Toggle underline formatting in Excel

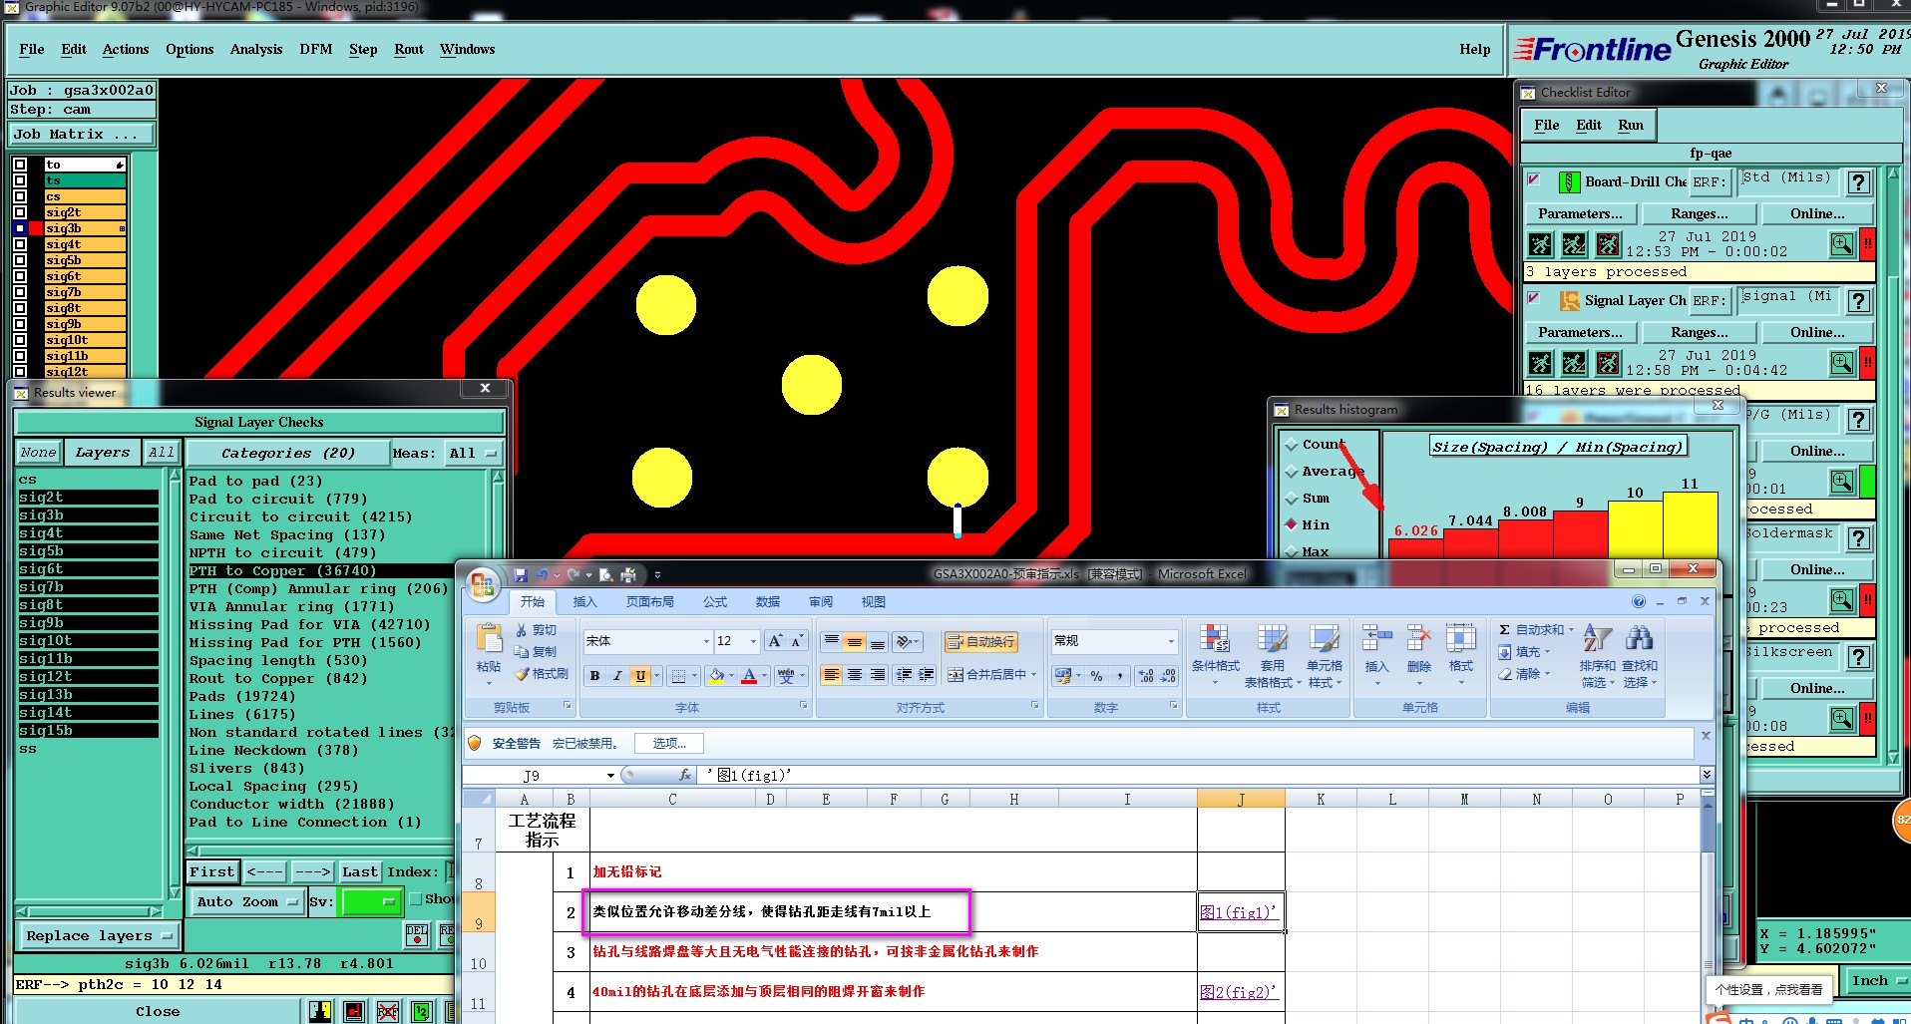click(640, 676)
